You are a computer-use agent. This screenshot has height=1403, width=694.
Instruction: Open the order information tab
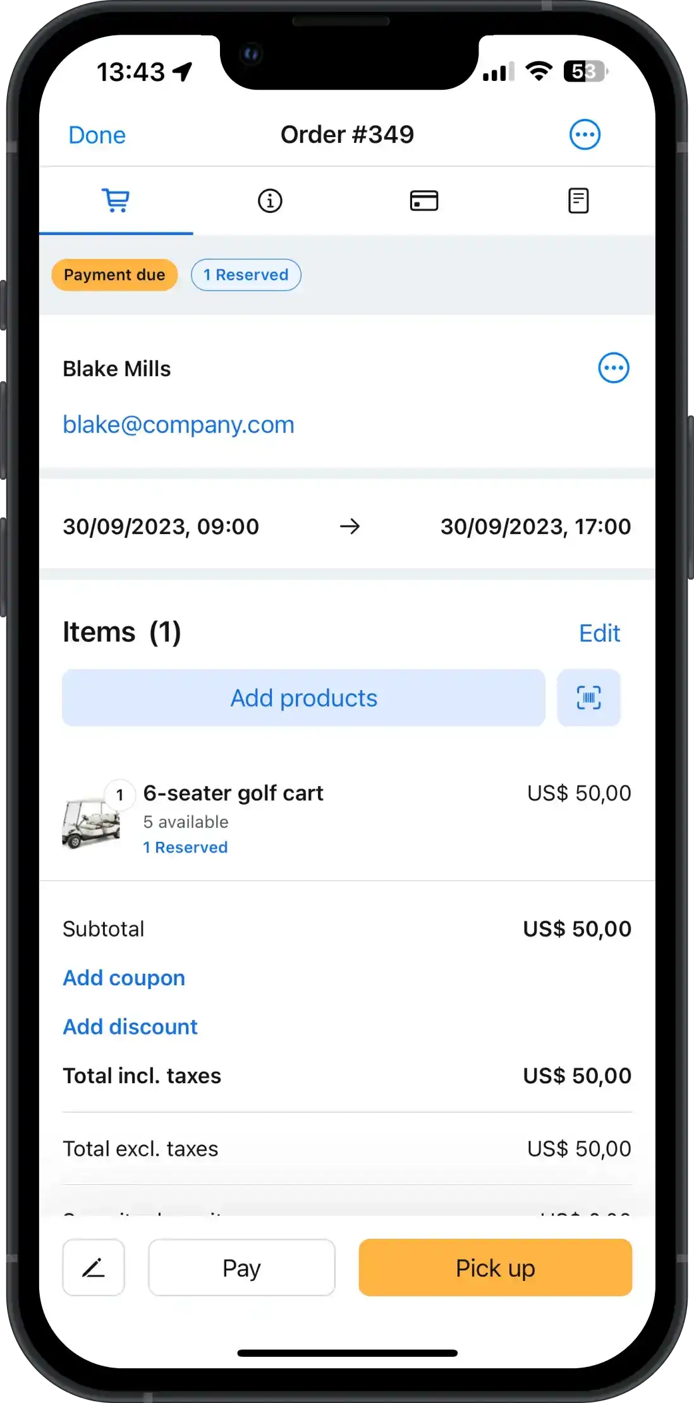coord(270,201)
